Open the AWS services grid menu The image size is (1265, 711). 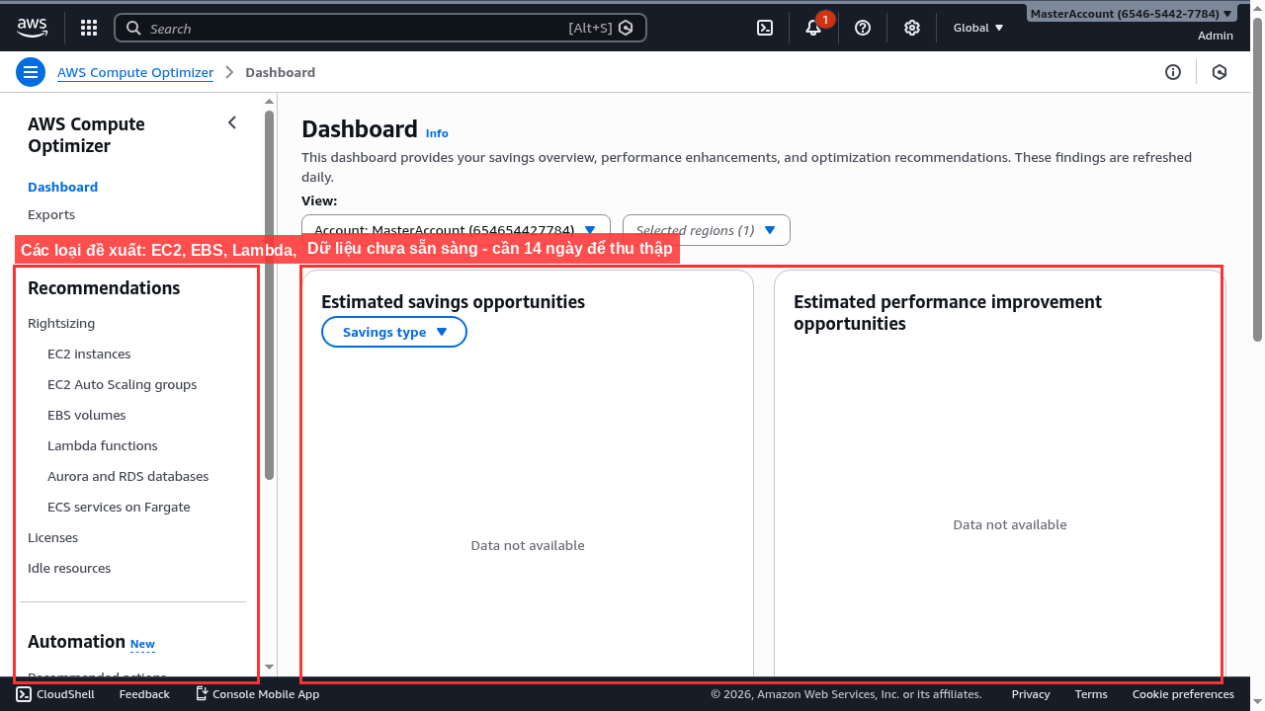88,27
